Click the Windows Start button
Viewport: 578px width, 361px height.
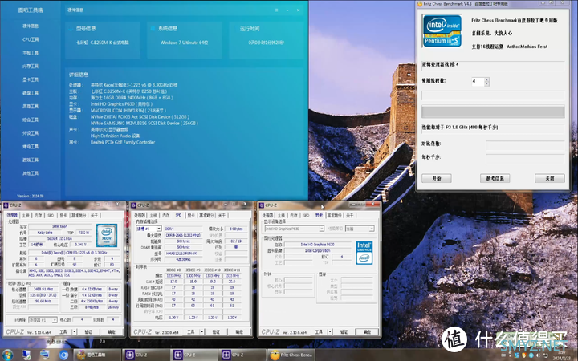(7, 353)
